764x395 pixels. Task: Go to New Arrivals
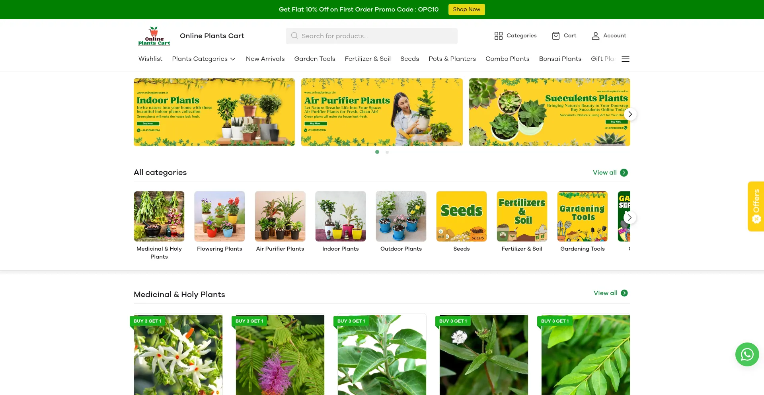click(x=265, y=59)
